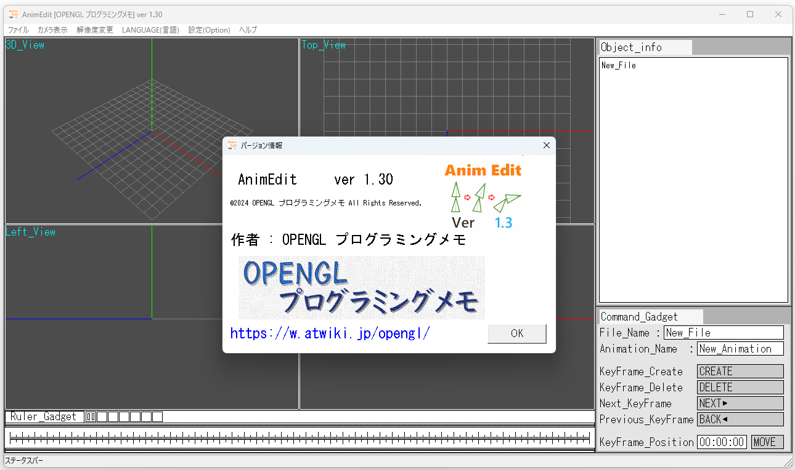Open the カメラ表示 menu
Screen dimensions: 795x470
[52, 30]
